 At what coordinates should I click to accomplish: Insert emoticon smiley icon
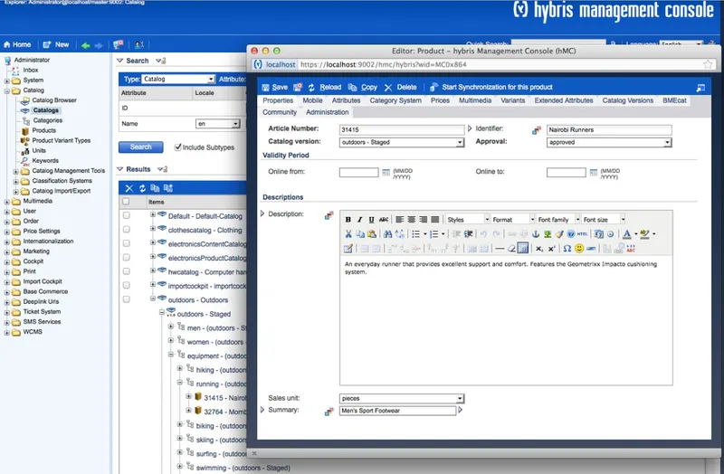pyautogui.click(x=579, y=249)
